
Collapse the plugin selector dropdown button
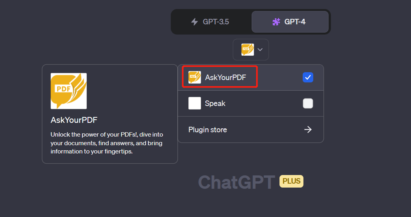251,50
